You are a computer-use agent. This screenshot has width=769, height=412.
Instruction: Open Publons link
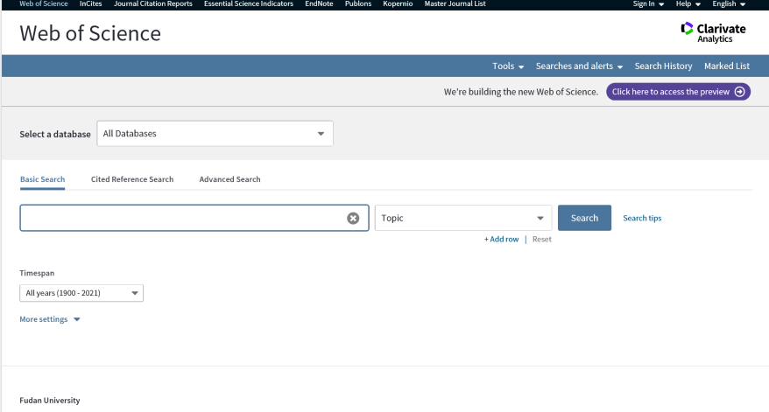[358, 3]
